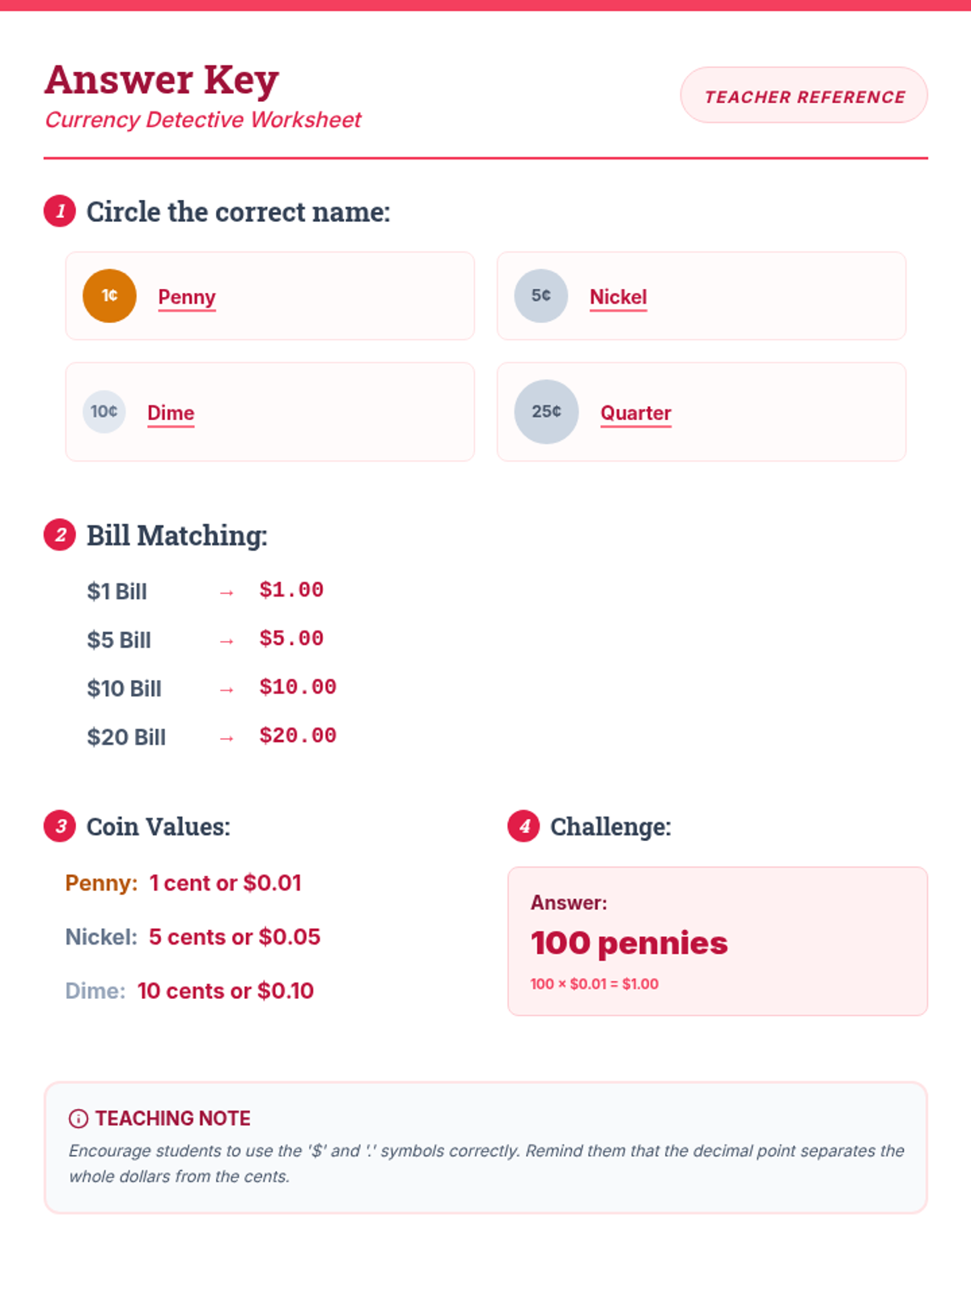Viewport: 971px width, 1295px height.
Task: Click the $1.00 matching value
Action: coord(291,590)
